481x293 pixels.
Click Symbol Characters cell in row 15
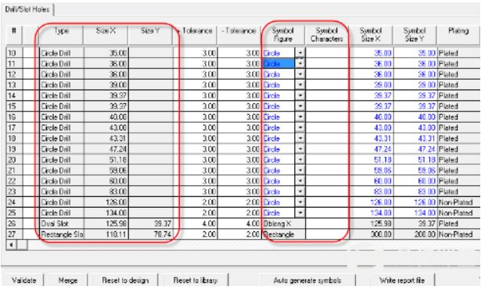pos(327,106)
